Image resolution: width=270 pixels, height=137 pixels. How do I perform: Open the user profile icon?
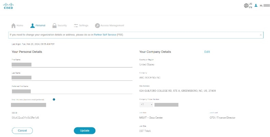[256, 5]
